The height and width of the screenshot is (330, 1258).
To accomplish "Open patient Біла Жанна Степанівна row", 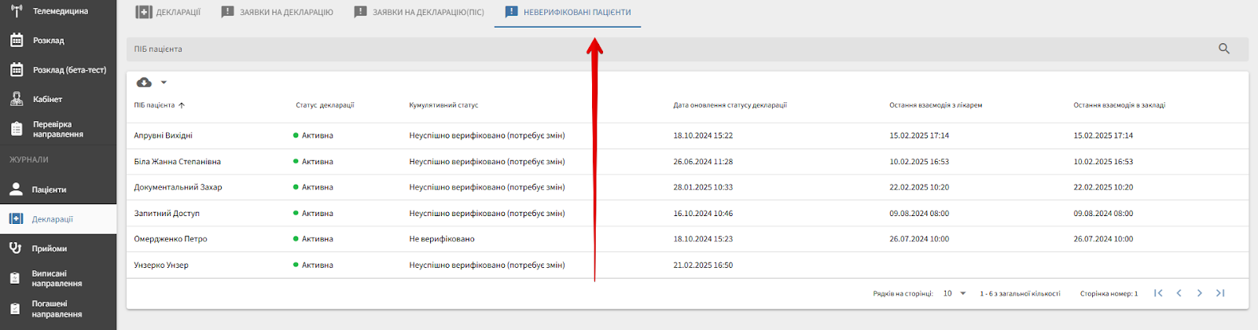I will click(177, 162).
